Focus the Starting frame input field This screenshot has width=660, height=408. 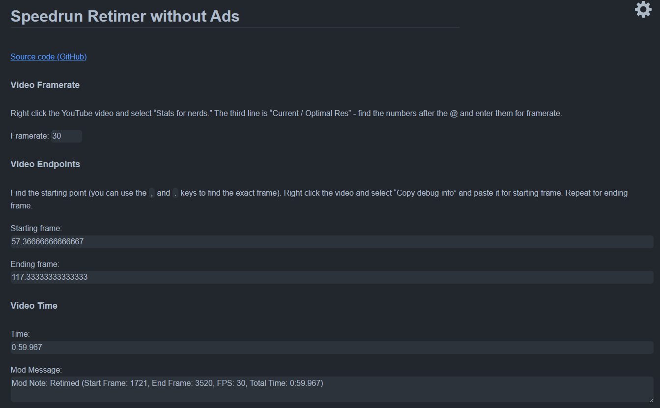[x=332, y=242]
